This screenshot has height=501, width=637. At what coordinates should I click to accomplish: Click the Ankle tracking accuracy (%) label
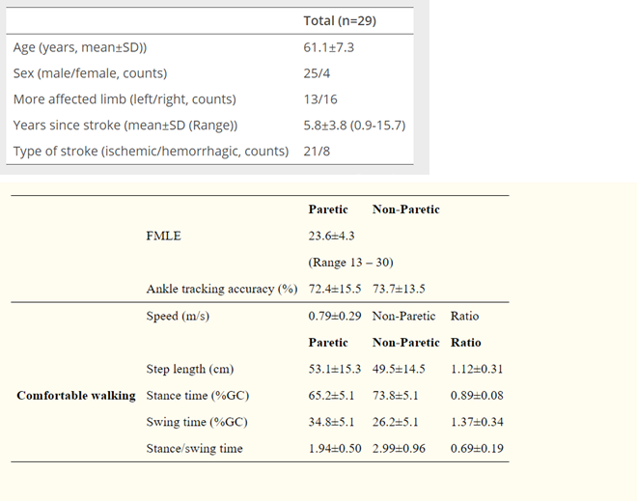click(222, 289)
